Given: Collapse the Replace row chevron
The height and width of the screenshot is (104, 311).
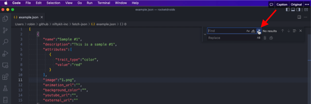Looking at the screenshot, I should click(x=205, y=34).
